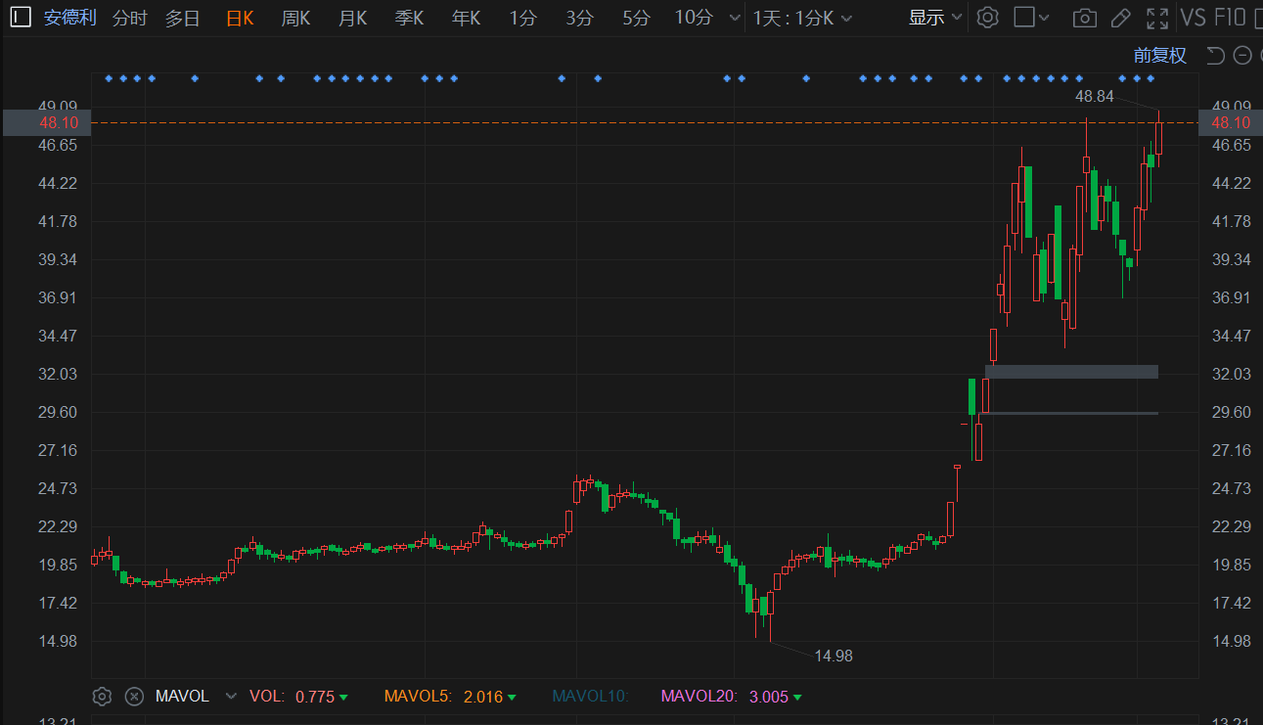The width and height of the screenshot is (1263, 725).
Task: Open the 显示 display dropdown
Action: [x=934, y=18]
